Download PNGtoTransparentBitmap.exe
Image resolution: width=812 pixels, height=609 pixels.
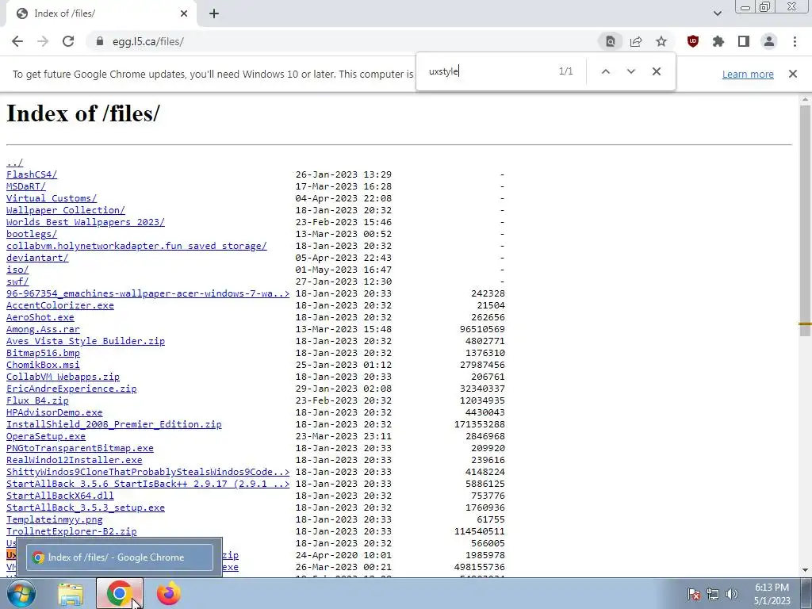80,449
